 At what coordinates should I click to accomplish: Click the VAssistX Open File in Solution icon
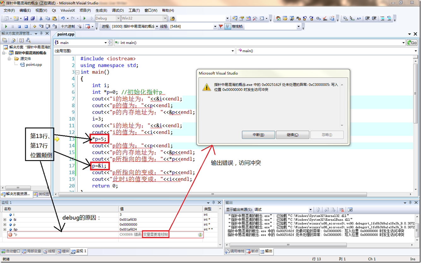point(285,18)
